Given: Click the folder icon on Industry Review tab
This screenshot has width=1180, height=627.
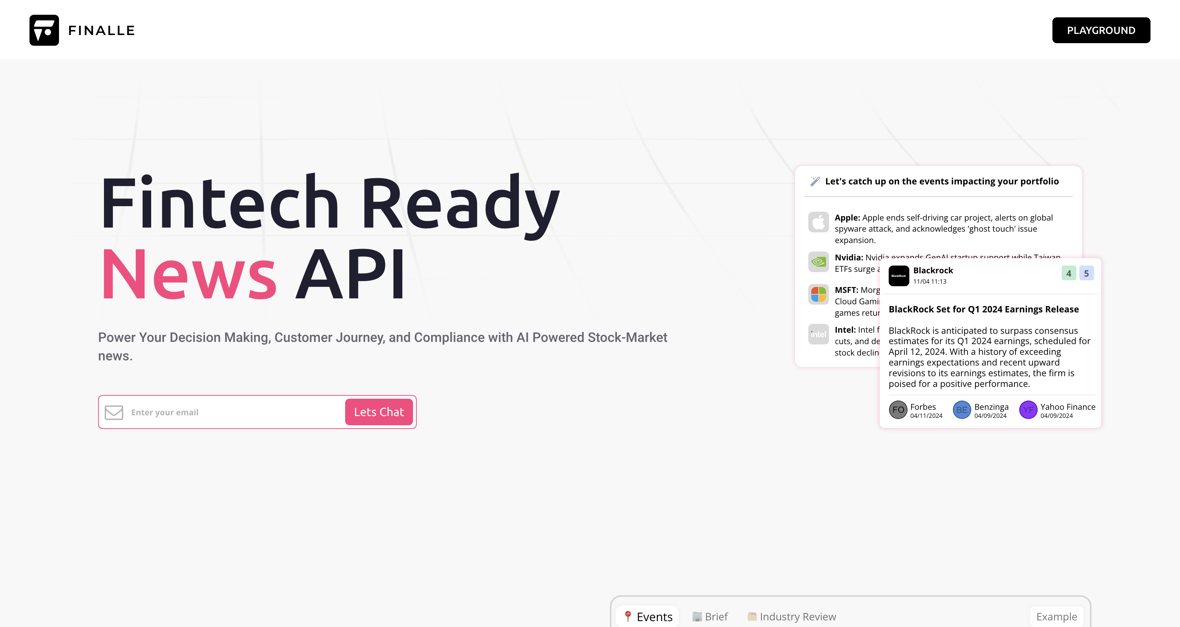Looking at the screenshot, I should click(x=752, y=616).
